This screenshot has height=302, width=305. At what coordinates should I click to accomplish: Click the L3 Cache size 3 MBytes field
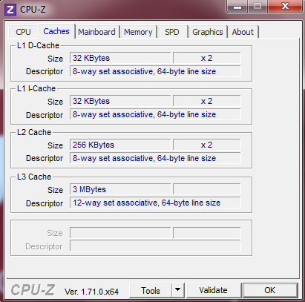120,189
